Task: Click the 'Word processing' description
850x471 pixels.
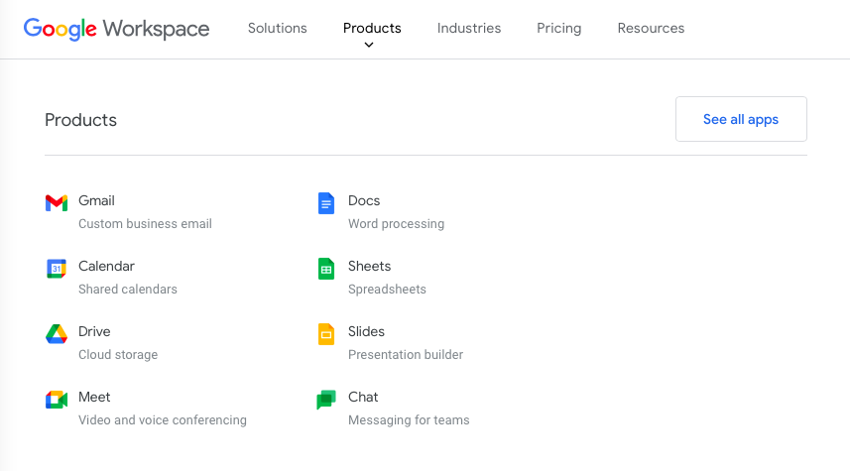Action: 397,224
